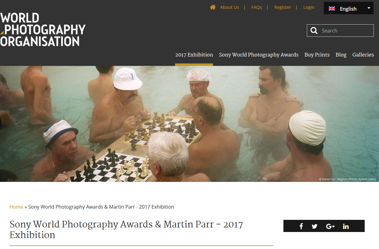Open the 2017 Exhibition tab

coord(194,55)
